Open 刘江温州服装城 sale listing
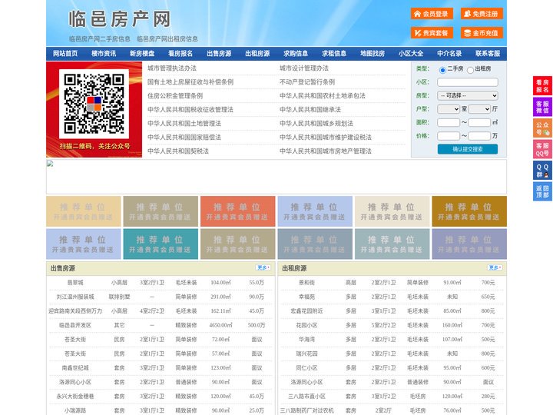Screen dimensions: 553x415 click(75, 297)
